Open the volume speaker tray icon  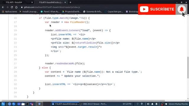[x=148, y=104]
